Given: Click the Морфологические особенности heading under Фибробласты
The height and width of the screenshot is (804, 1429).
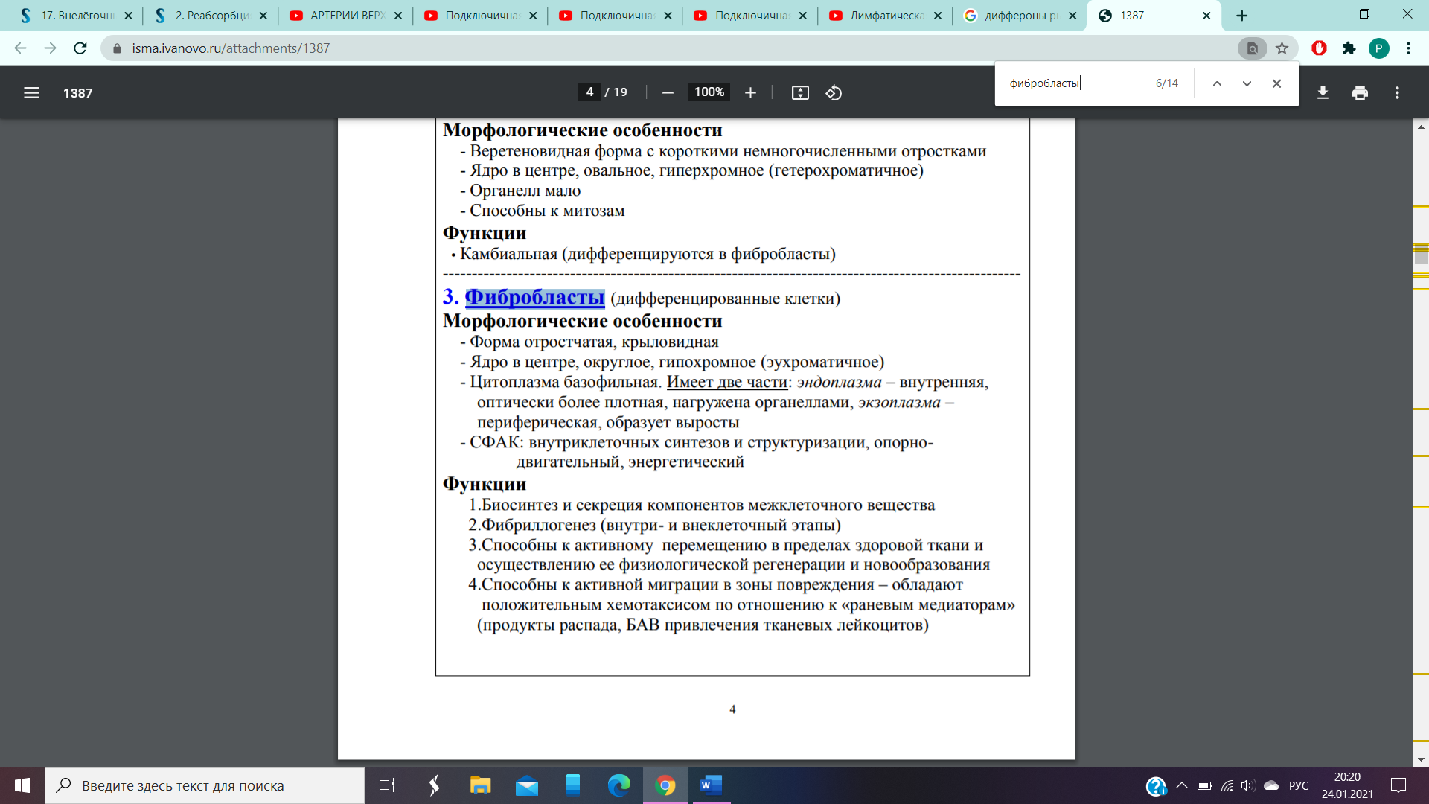Looking at the screenshot, I should 583,321.
